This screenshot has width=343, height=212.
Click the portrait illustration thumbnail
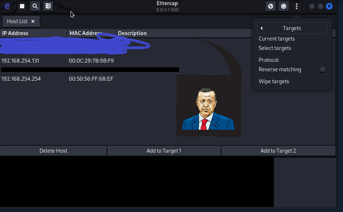click(x=209, y=105)
